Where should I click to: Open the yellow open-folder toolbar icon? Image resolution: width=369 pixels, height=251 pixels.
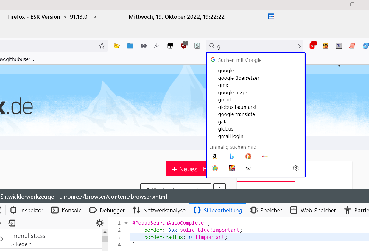pos(116,46)
